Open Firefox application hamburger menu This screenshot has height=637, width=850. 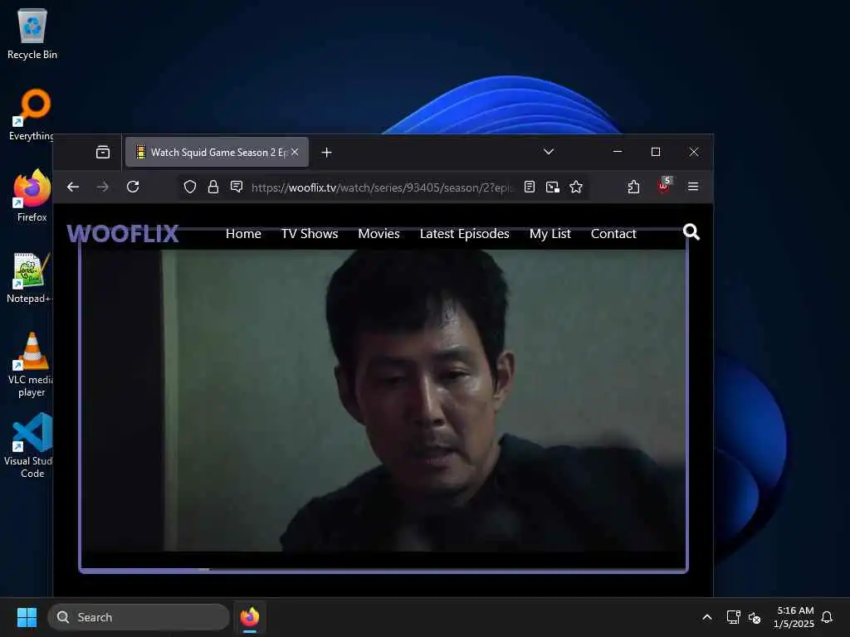click(693, 187)
